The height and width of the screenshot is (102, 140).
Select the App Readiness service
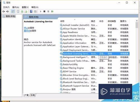(94, 32)
